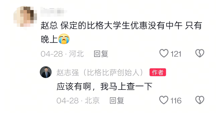Image resolution: width=222 pixels, height=113 pixels.
Task: Select the reply text 应该有啊,我马上查一下
Action: [x=105, y=86]
